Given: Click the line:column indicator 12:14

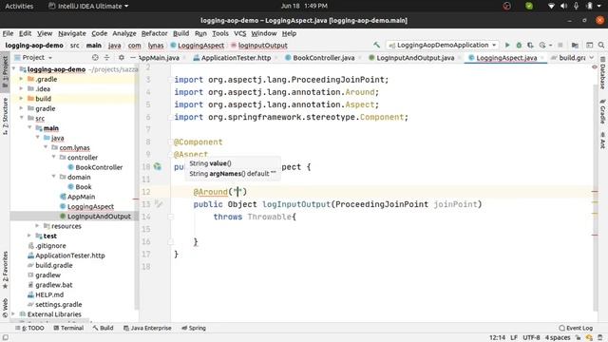Looking at the screenshot, I should point(497,338).
